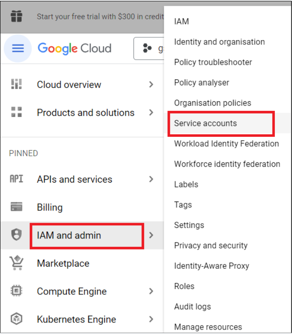
Task: Click the Billing credit card icon
Action: coord(16,207)
